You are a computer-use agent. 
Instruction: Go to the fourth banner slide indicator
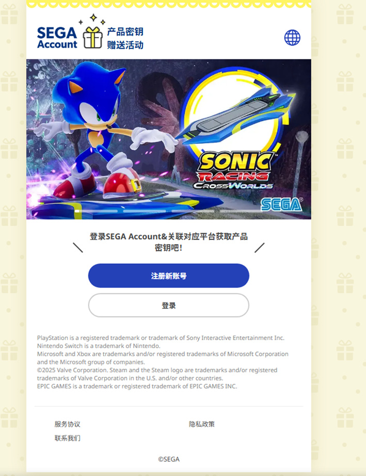click(241, 211)
